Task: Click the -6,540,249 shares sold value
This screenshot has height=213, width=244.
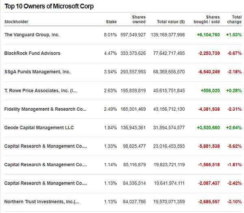Action: pos(209,72)
